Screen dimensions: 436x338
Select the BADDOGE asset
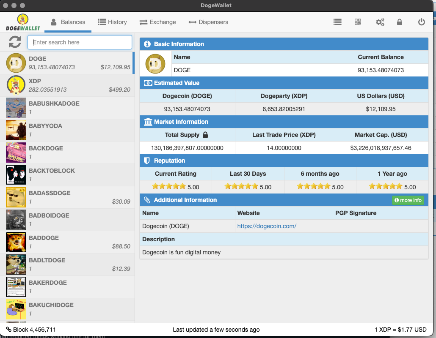(x=67, y=242)
